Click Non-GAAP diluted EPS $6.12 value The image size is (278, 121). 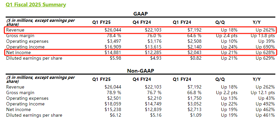pyautogui.click(x=115, y=115)
